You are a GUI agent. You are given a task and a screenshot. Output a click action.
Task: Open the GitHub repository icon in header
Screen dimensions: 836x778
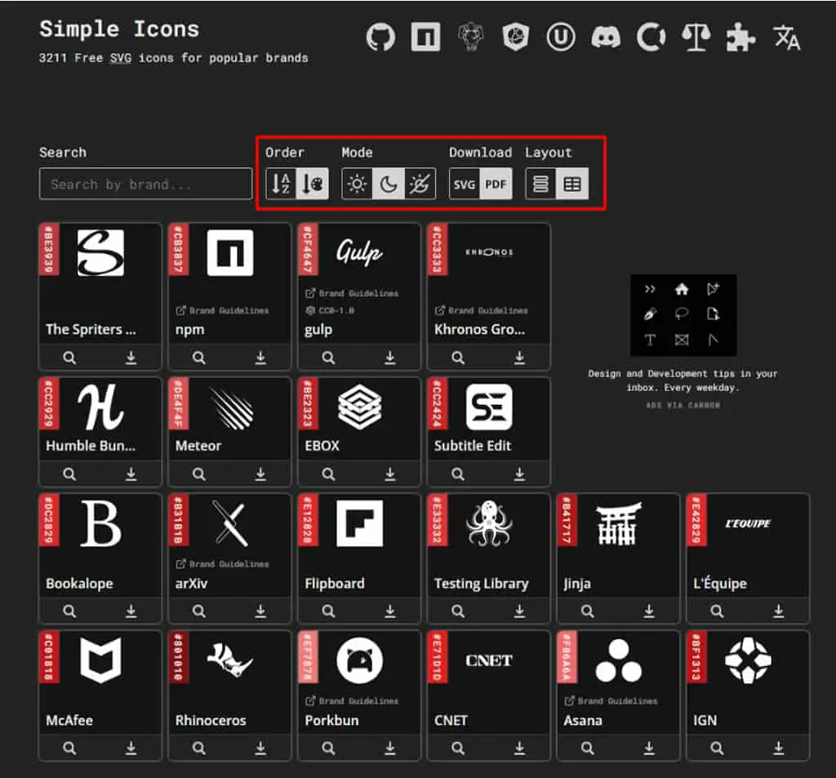click(380, 38)
